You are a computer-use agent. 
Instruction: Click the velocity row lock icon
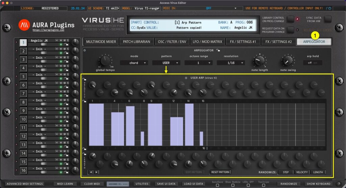[x=84, y=79]
